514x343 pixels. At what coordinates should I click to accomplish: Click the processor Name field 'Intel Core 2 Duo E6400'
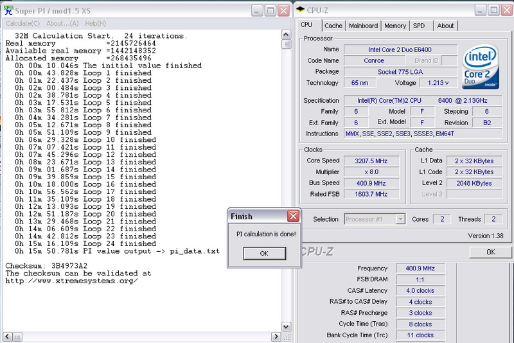point(400,49)
